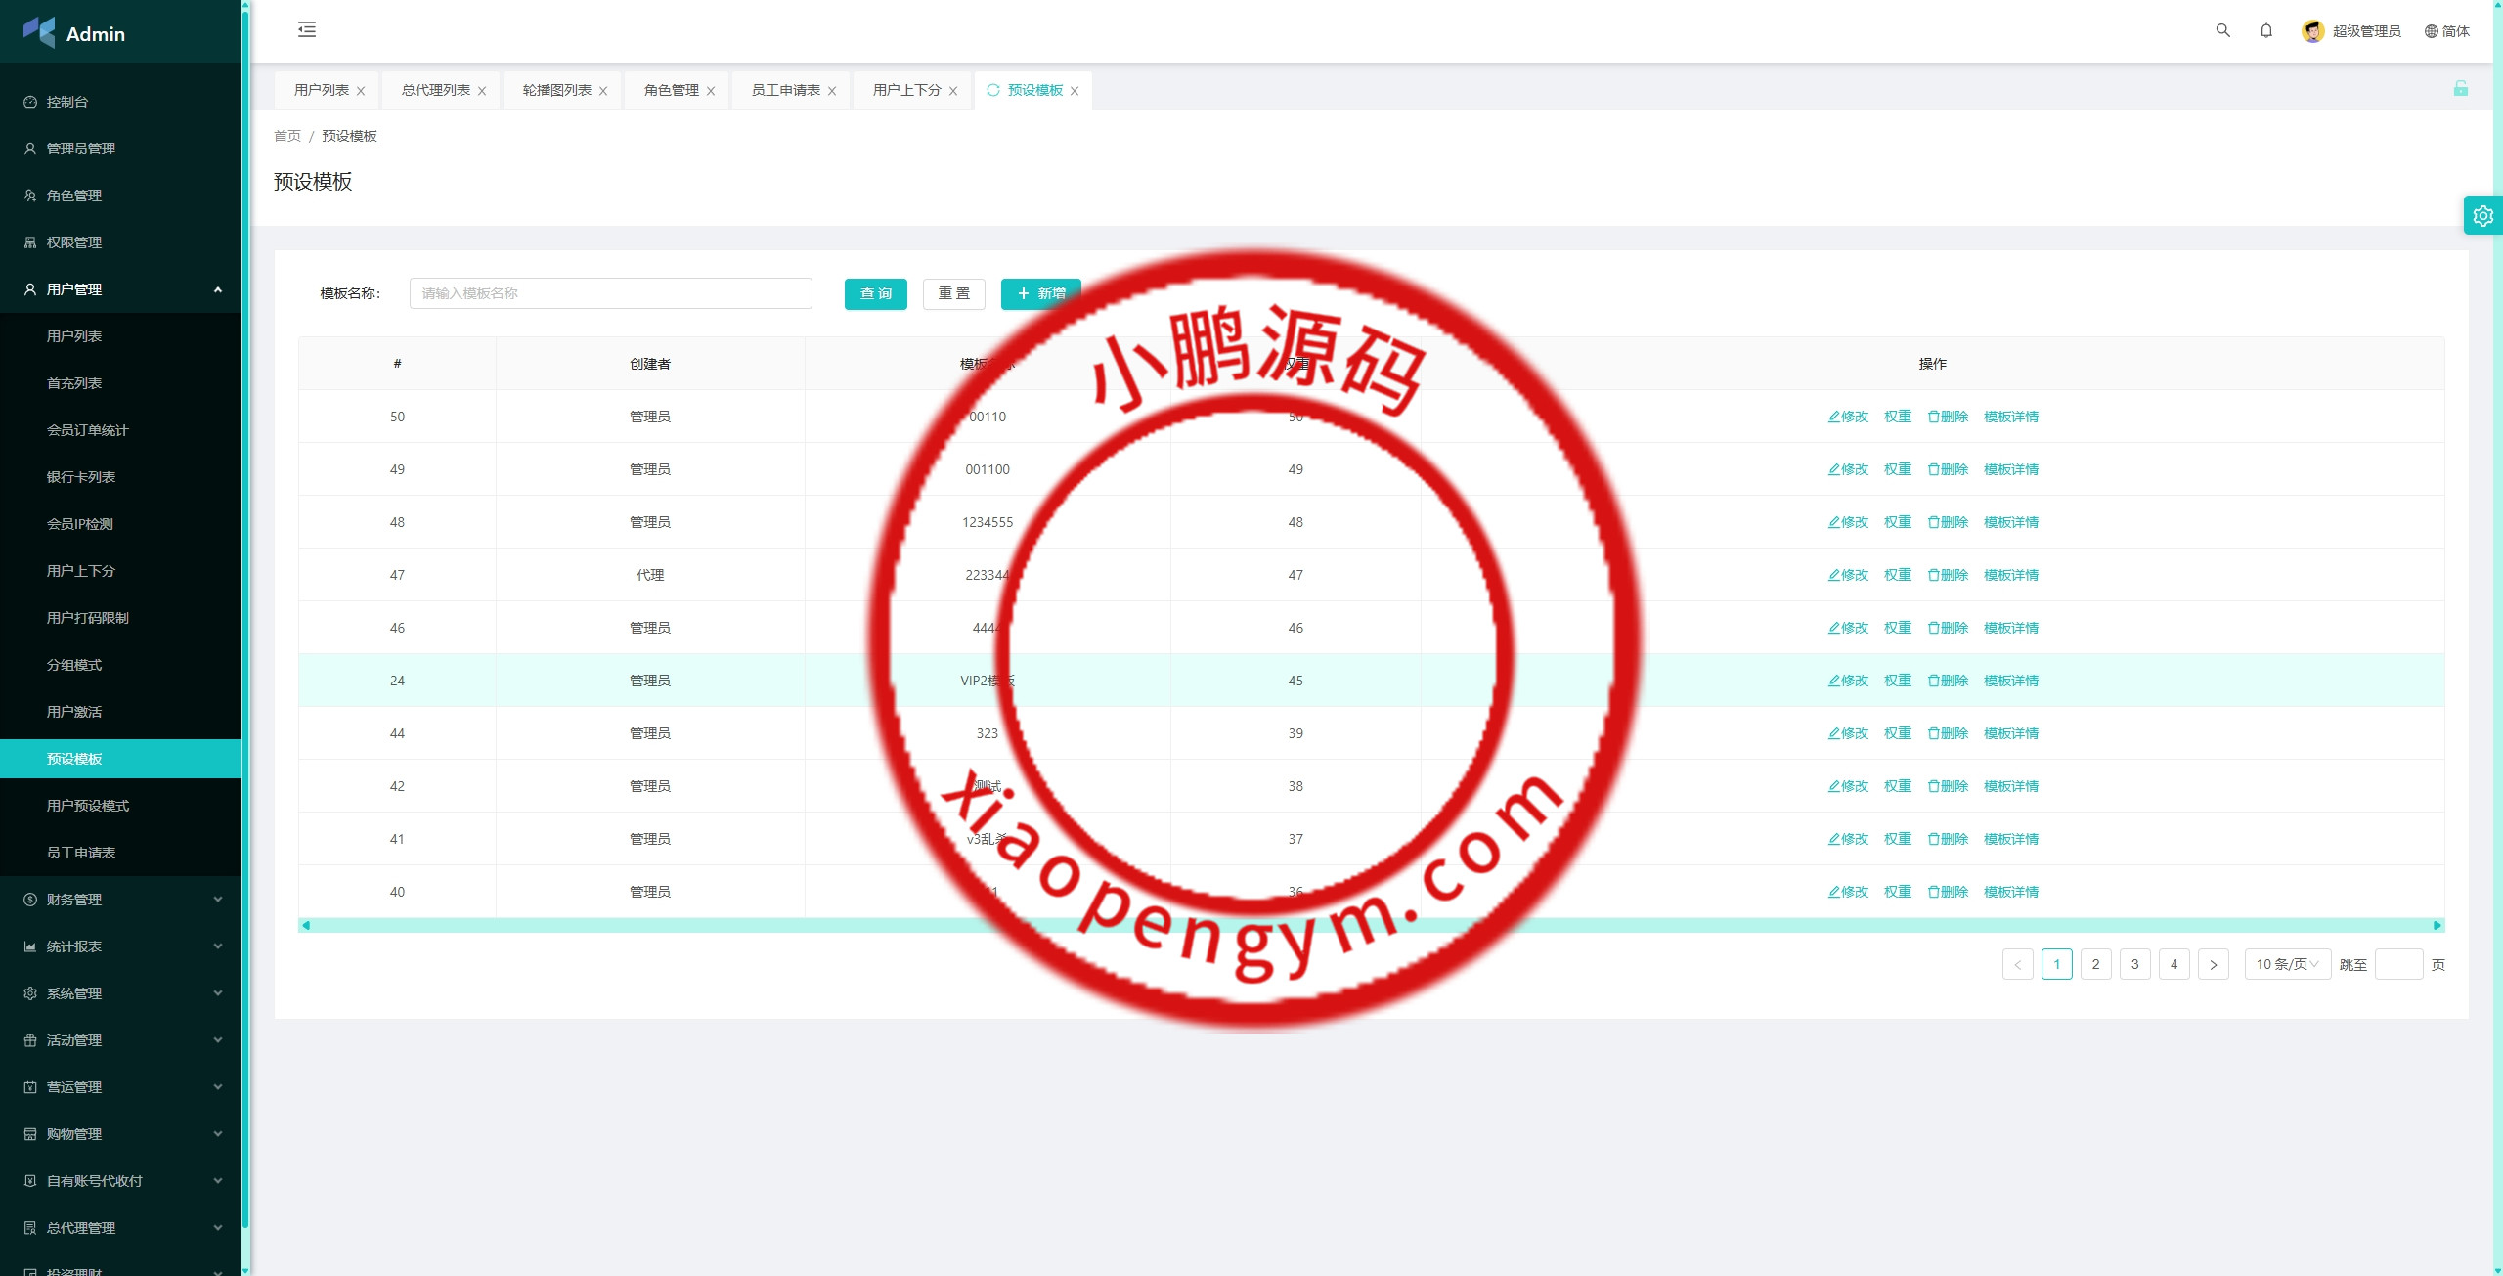Click the Admin logo icon
The image size is (2503, 1276).
coord(39,32)
